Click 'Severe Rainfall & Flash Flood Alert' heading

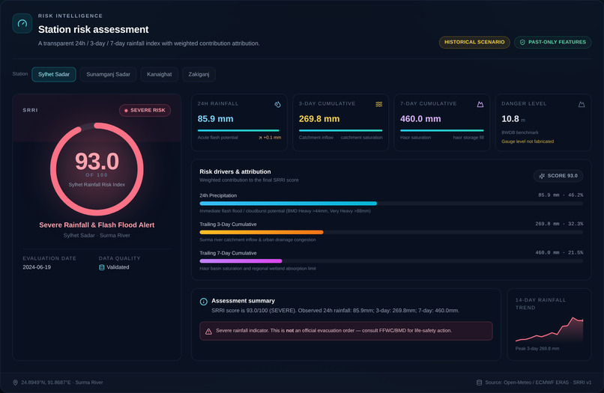pos(97,225)
